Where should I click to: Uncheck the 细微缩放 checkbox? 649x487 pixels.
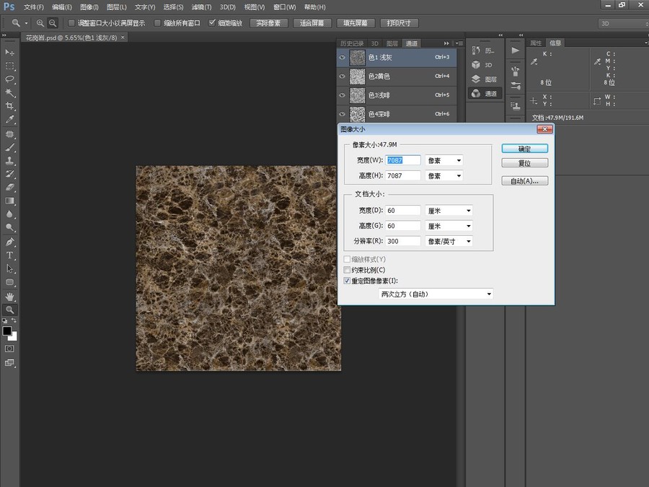tap(212, 23)
